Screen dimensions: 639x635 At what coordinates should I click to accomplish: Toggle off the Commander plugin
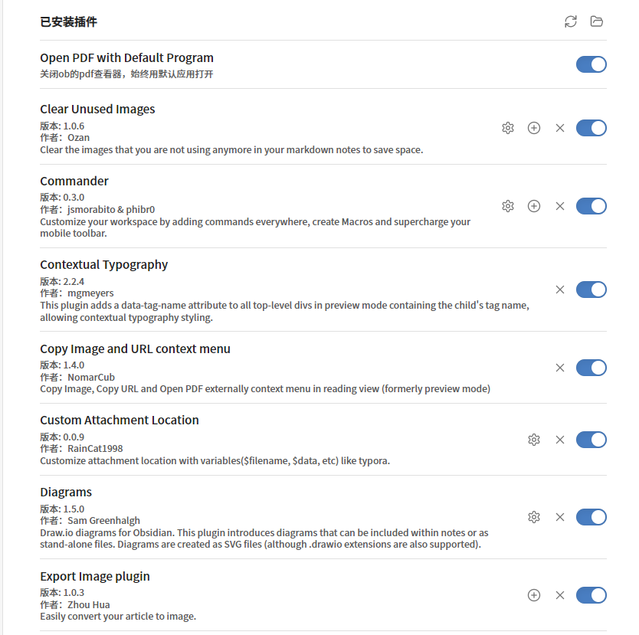[591, 206]
